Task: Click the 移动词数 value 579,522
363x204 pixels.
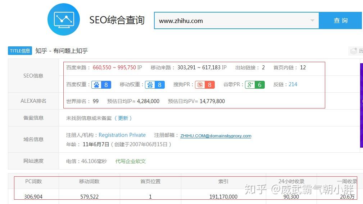Action: pyautogui.click(x=89, y=197)
